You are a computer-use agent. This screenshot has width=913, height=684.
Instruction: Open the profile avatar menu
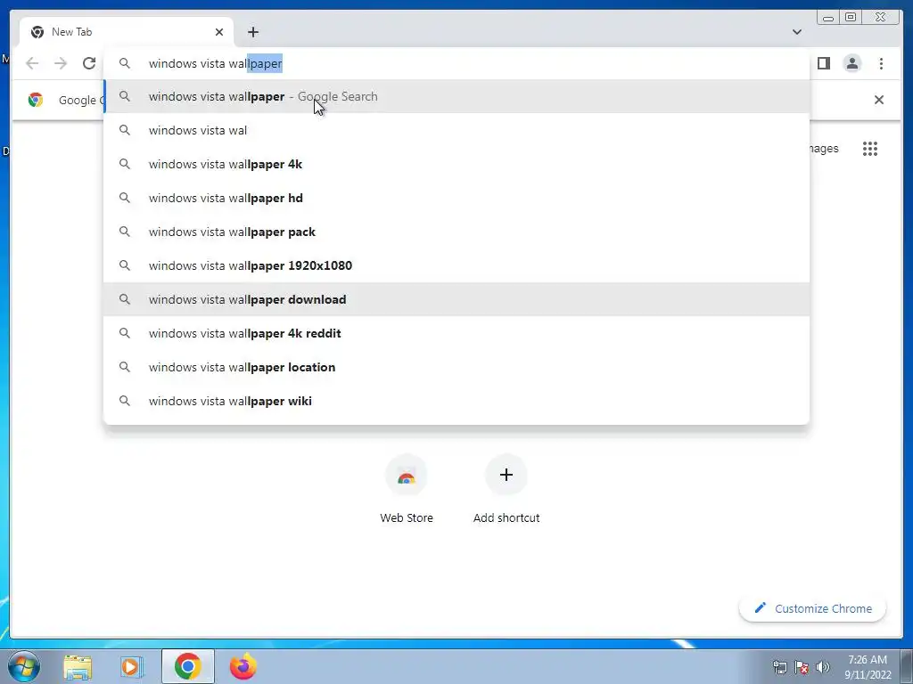tap(851, 63)
